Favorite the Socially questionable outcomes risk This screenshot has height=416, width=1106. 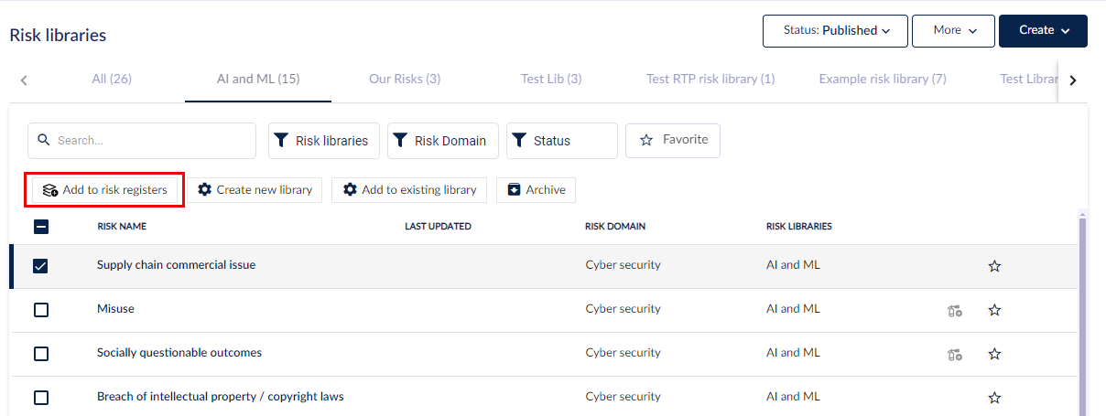point(994,354)
